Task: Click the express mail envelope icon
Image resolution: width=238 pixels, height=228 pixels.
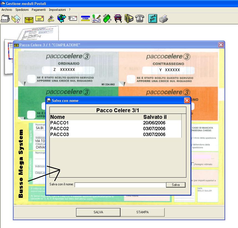Action: [x=72, y=18]
